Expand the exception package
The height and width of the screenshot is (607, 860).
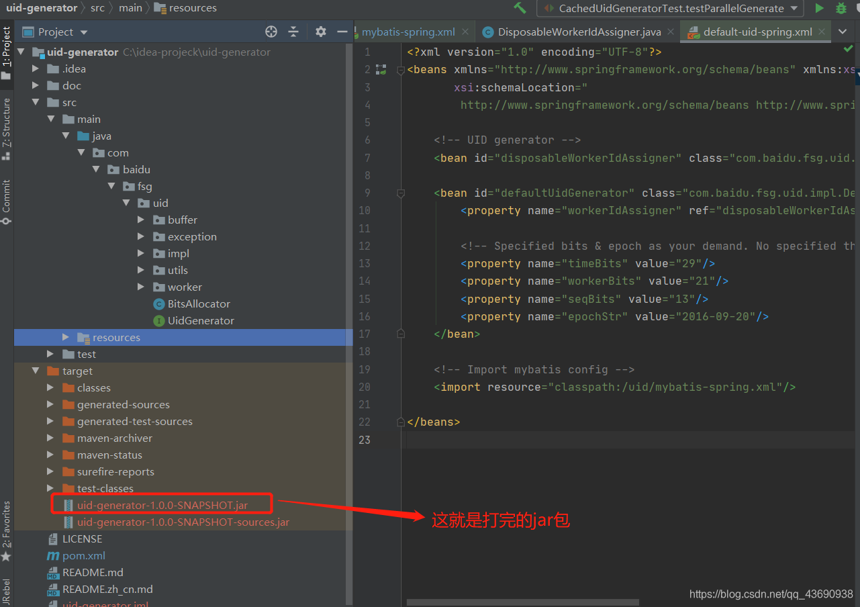(x=141, y=236)
